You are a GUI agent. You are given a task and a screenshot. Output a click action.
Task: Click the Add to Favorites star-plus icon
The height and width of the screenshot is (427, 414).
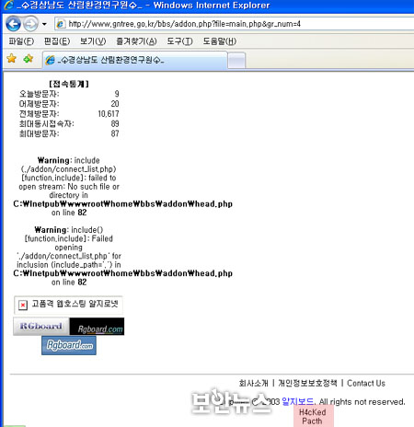click(29, 58)
